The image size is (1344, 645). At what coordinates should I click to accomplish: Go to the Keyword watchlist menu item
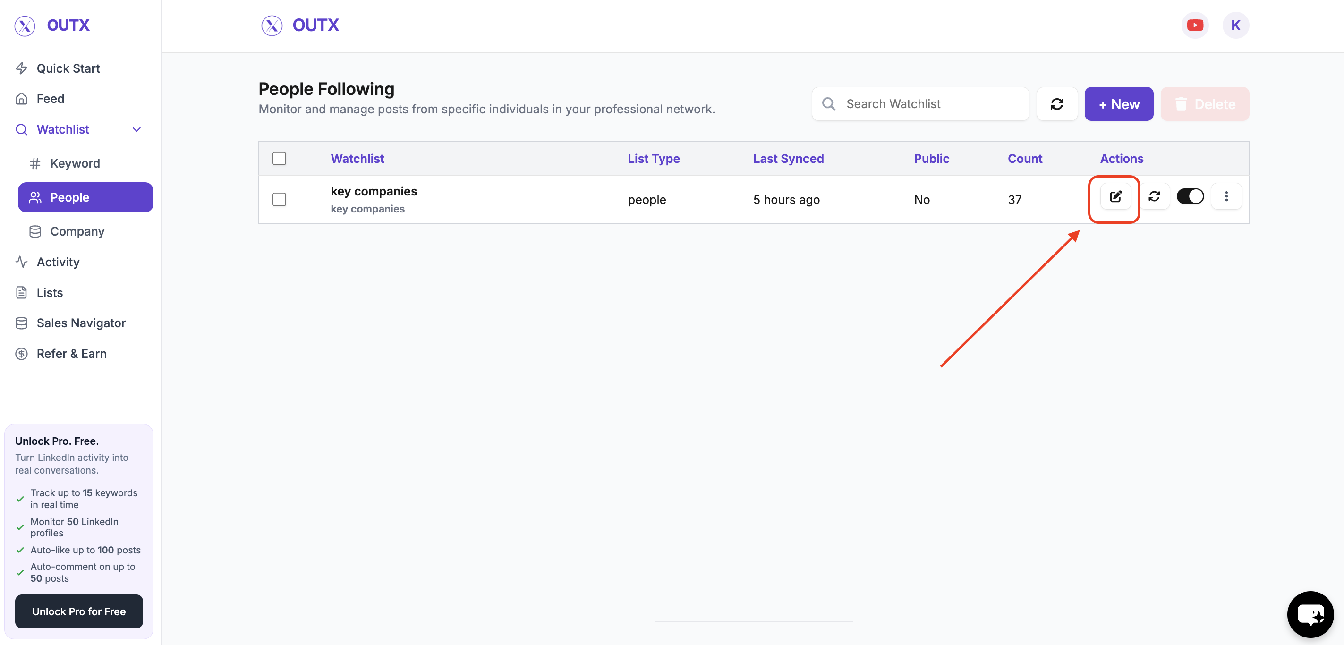pos(75,163)
